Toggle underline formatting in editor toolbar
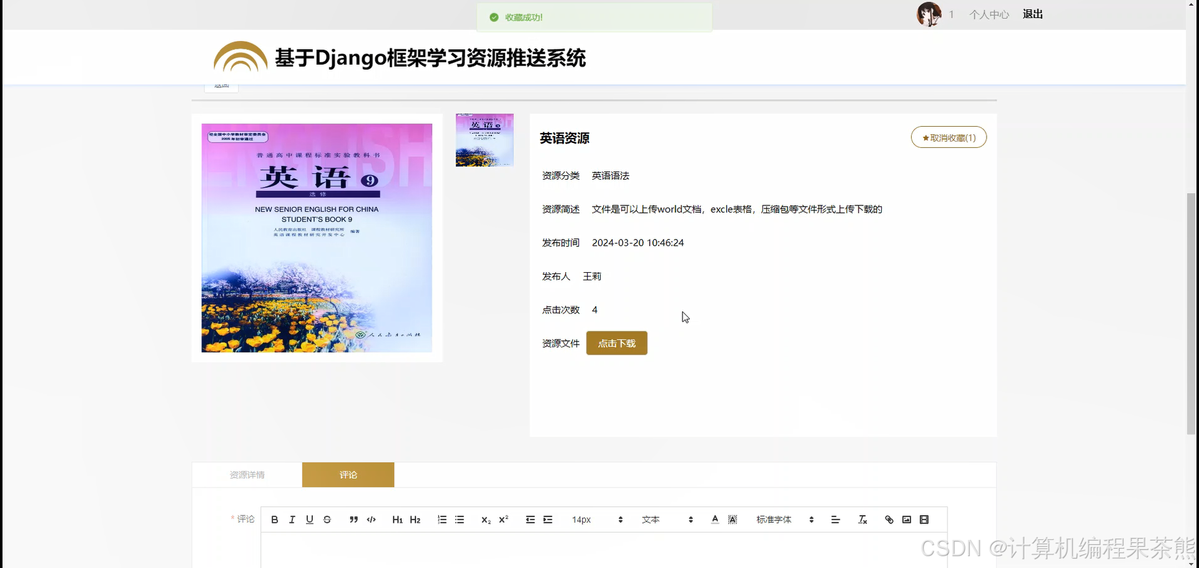 [309, 519]
